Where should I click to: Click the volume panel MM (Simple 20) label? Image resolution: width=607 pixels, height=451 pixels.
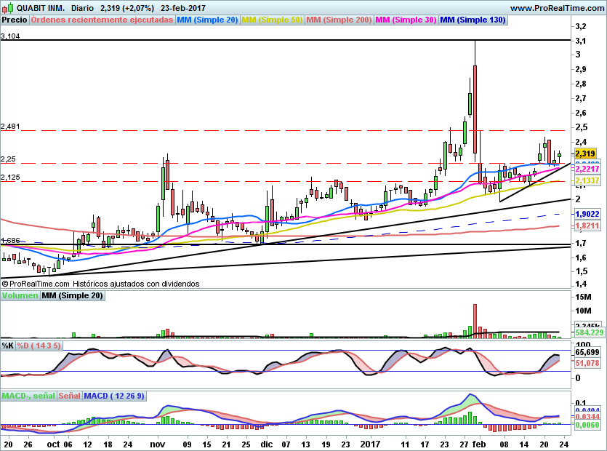(73, 295)
